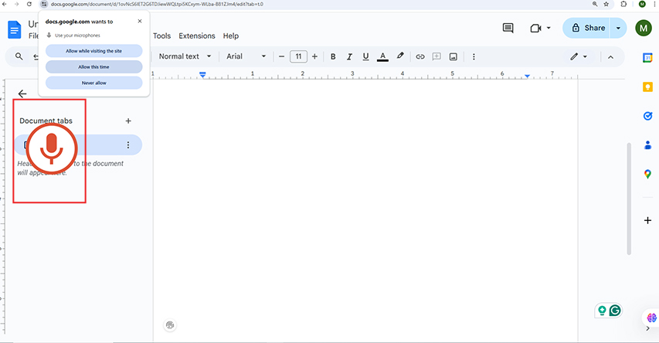Toggle Italic formatting

349,56
